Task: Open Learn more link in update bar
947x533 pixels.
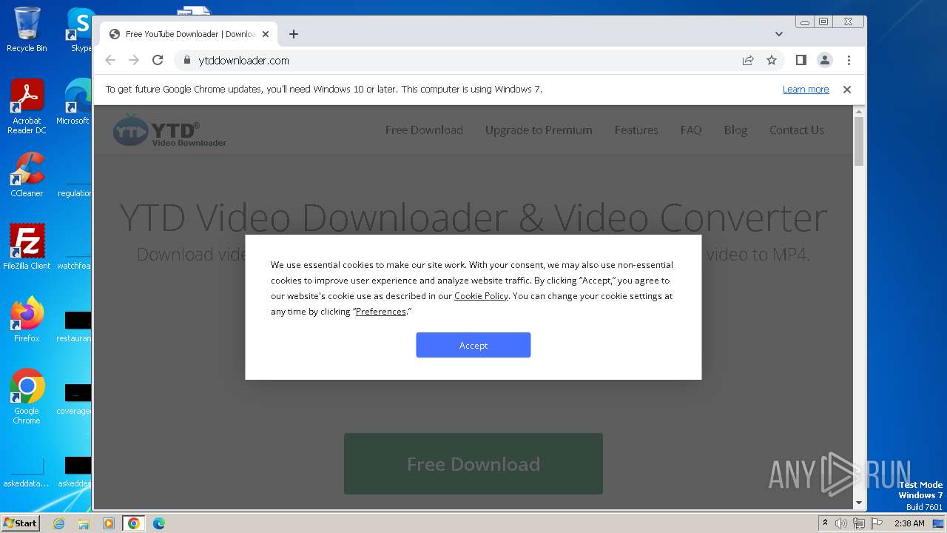Action: [x=806, y=90]
